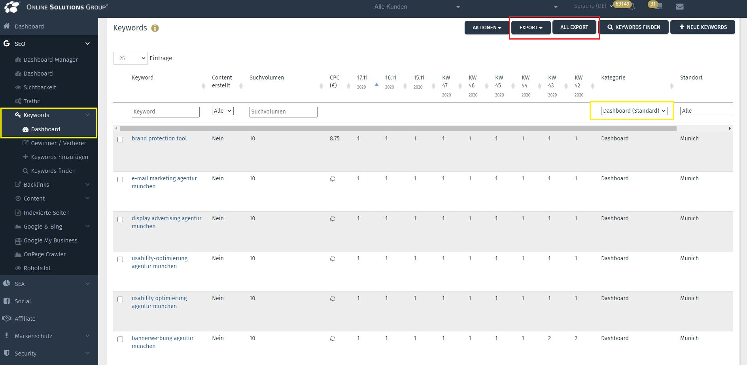
Task: Select the usability-optimierung agentur münchen checkbox
Action: pos(120,259)
